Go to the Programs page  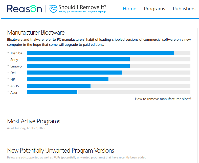click(154, 9)
